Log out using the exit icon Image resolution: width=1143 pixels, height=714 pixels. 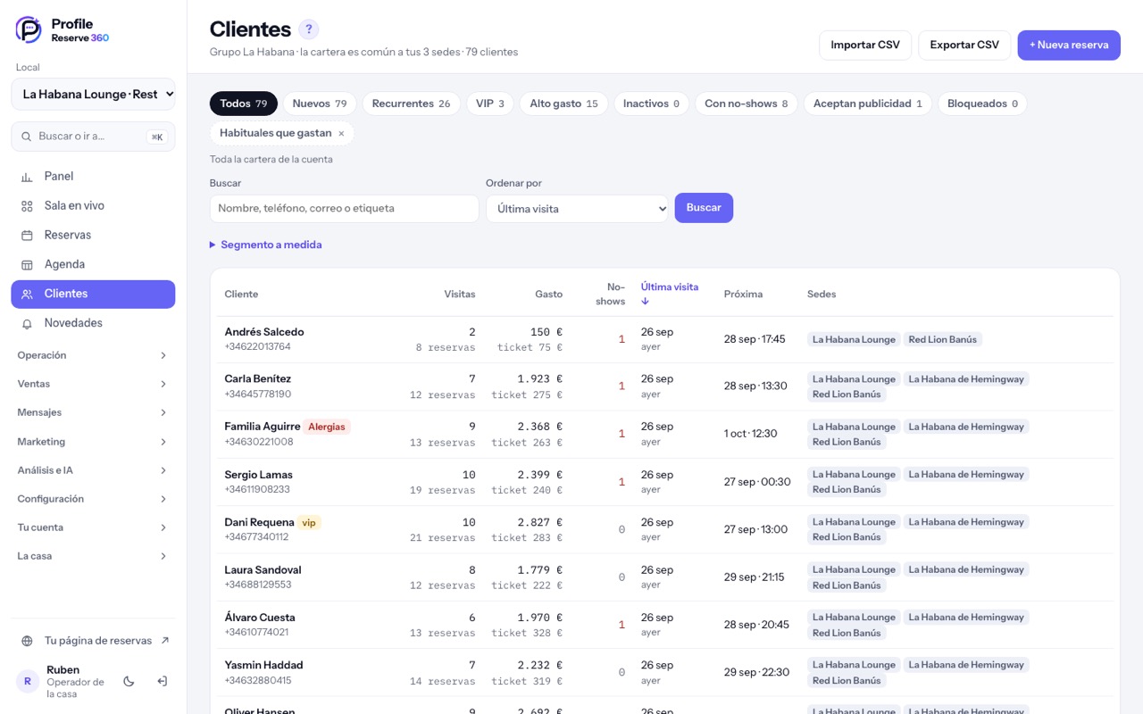click(x=162, y=682)
